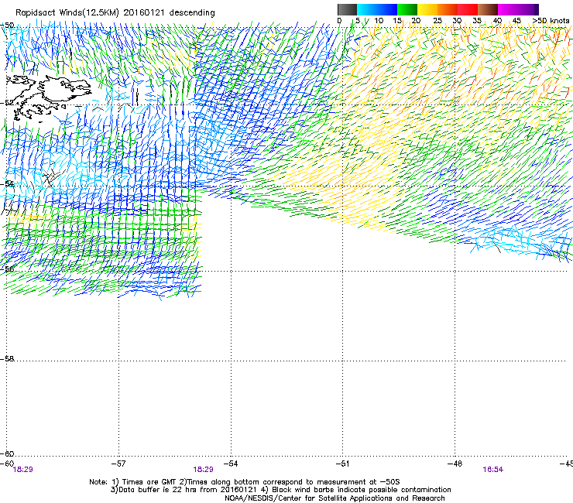Image resolution: width=573 pixels, height=503 pixels.
Task: Click the longitude label '-48'
Action: pos(455,464)
